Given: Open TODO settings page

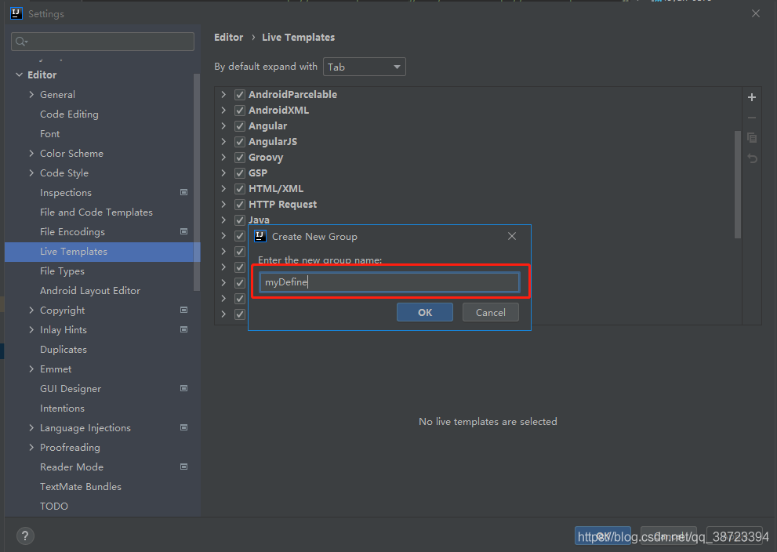Looking at the screenshot, I should 54,507.
